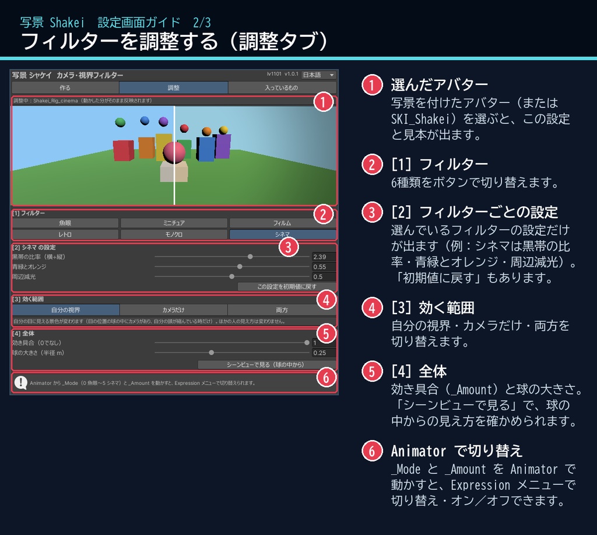Click シーンビューで見る（球の中から） button
Viewport: 597px width, 535px height.
pos(266,364)
